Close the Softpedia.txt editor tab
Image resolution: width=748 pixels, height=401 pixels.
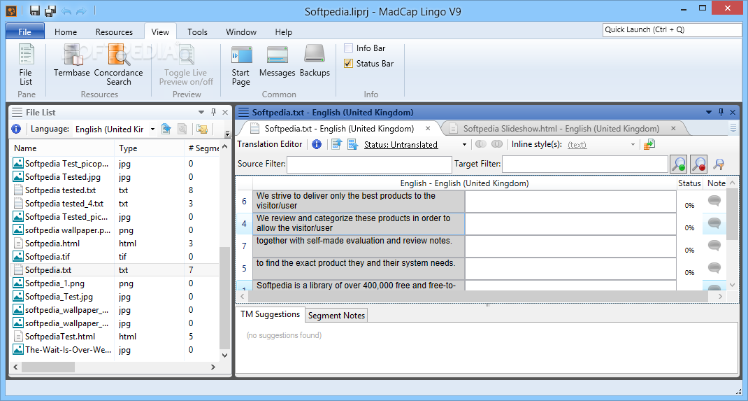[428, 128]
